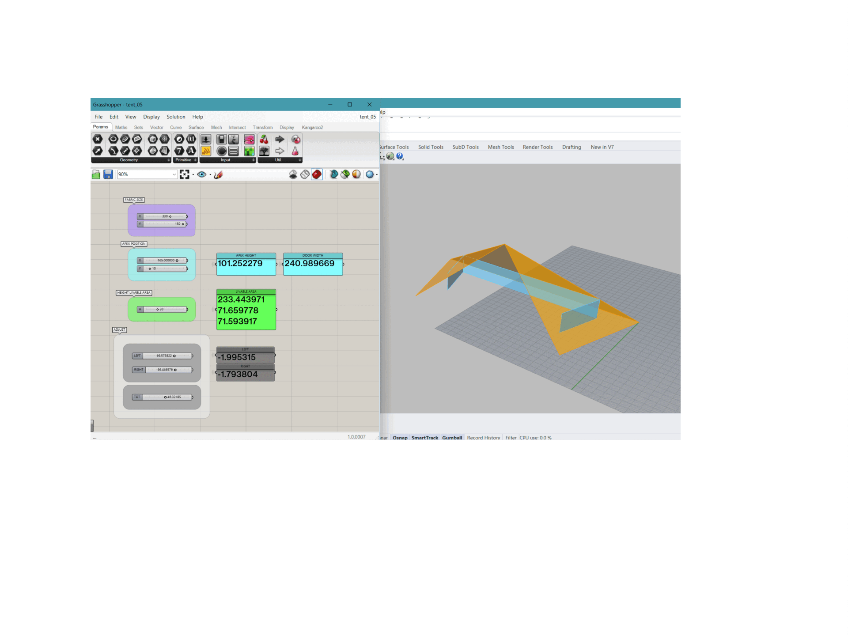Screen dimensions: 848x636
Task: Open the Rhino Render Tools toolbar tab
Action: [538, 147]
